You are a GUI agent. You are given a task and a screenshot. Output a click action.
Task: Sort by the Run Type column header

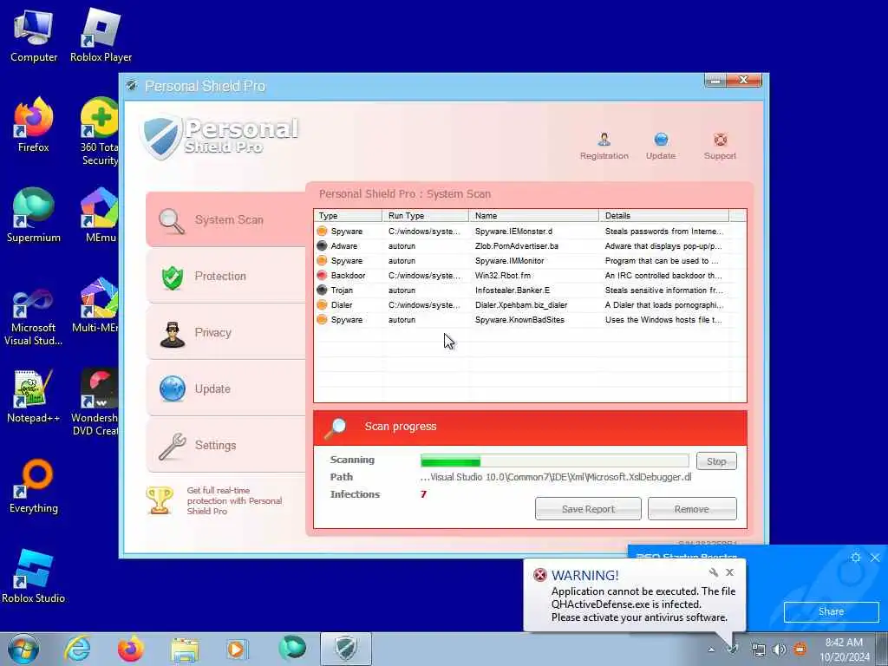[425, 216]
